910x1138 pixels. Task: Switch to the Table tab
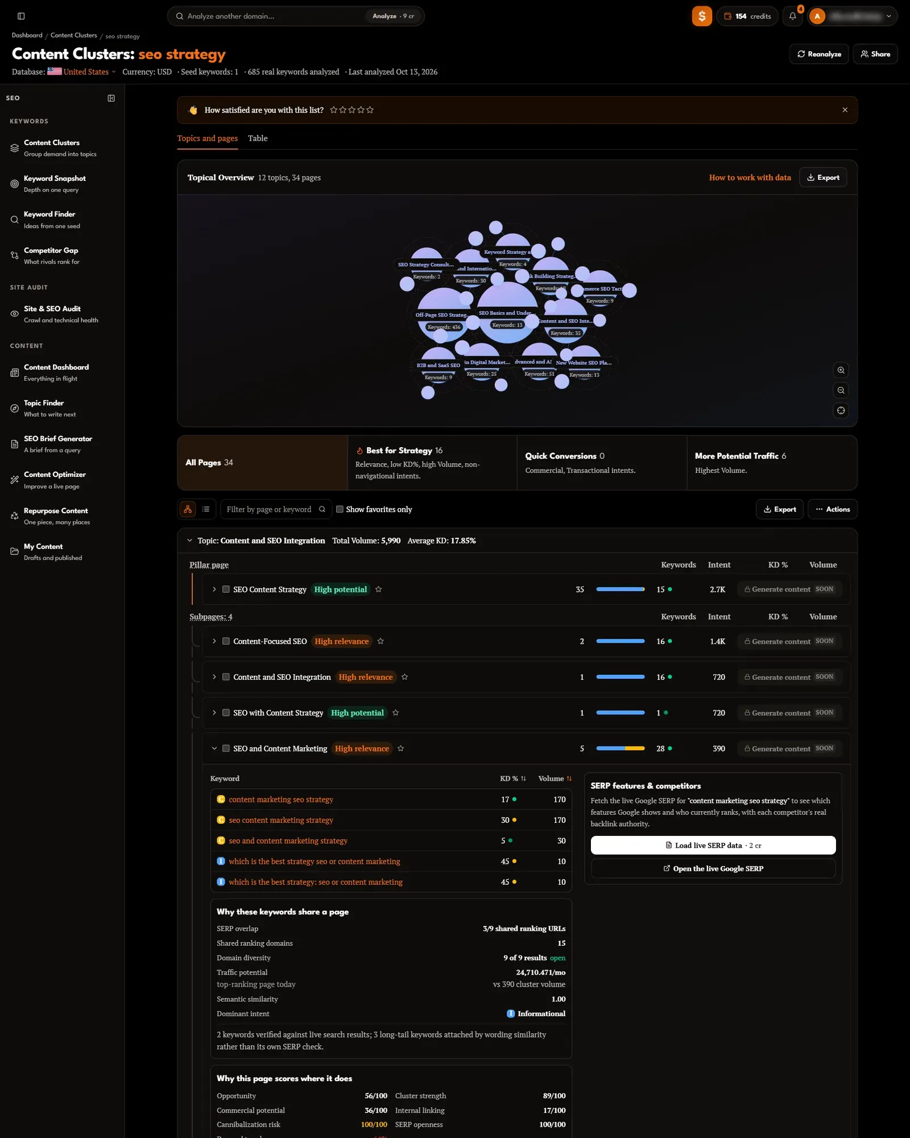point(258,138)
